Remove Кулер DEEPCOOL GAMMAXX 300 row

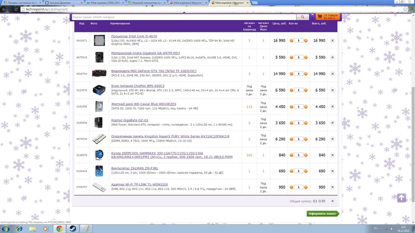[332, 155]
